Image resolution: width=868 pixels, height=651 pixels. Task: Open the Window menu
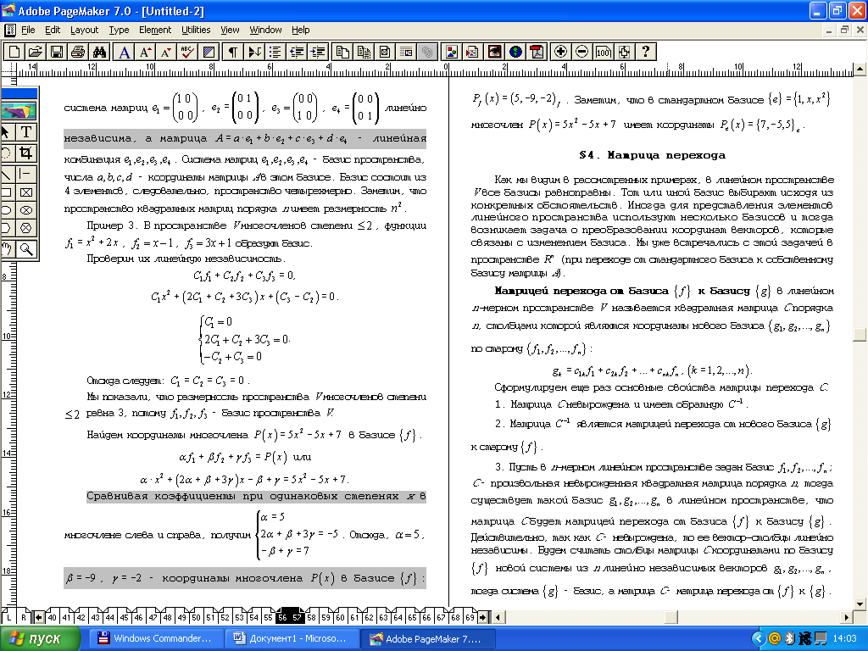pos(265,30)
